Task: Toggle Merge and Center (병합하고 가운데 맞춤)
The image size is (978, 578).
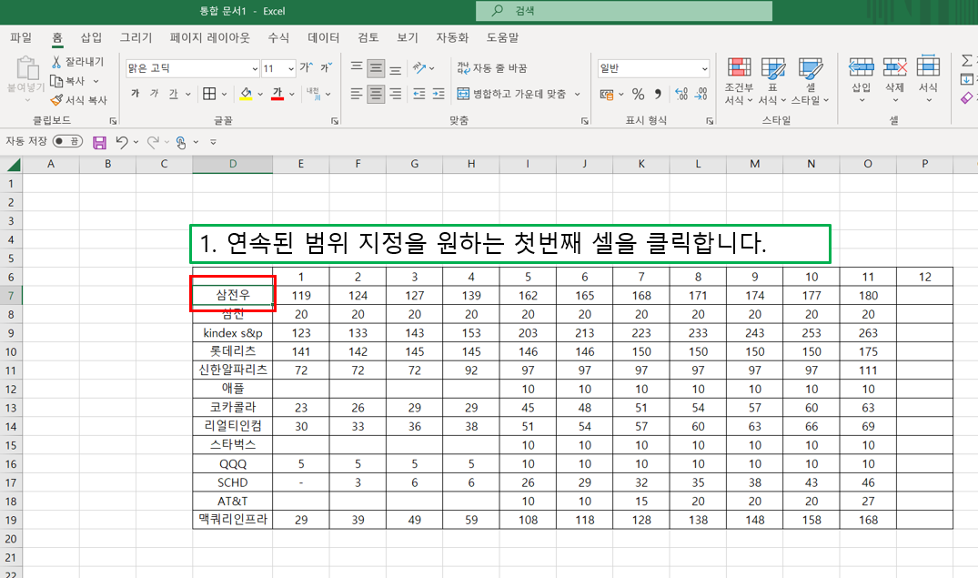Action: [511, 94]
